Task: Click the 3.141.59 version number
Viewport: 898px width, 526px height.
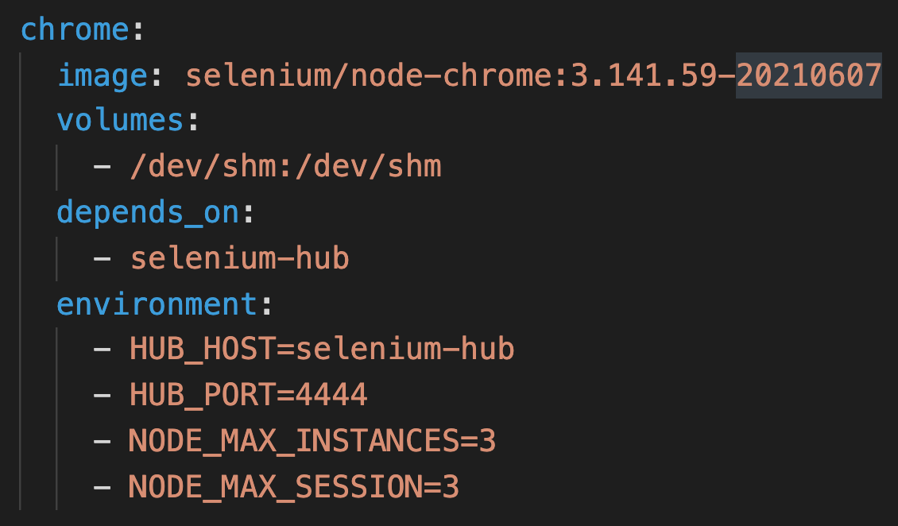Action: [644, 75]
